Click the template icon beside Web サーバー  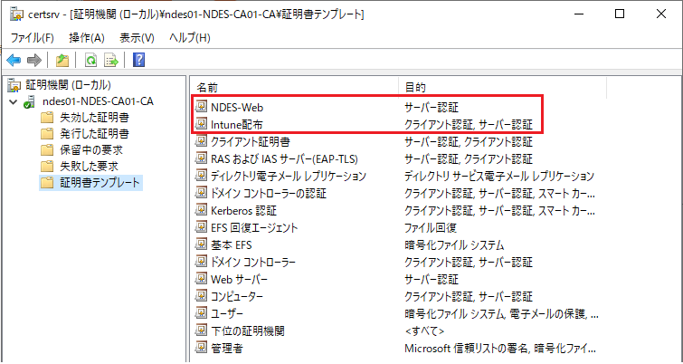tap(201, 279)
